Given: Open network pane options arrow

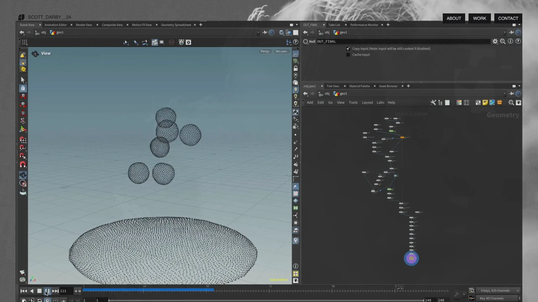Looking at the screenshot, I should click(519, 86).
